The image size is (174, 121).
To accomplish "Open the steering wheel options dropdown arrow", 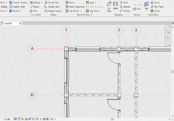I will click(x=168, y=35).
